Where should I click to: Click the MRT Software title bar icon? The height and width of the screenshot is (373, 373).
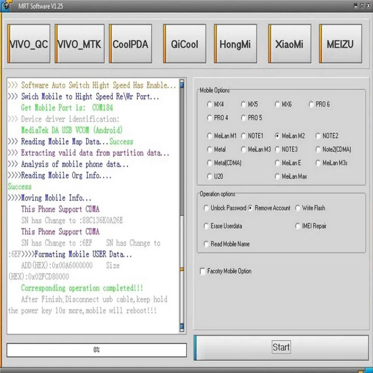(6, 6)
